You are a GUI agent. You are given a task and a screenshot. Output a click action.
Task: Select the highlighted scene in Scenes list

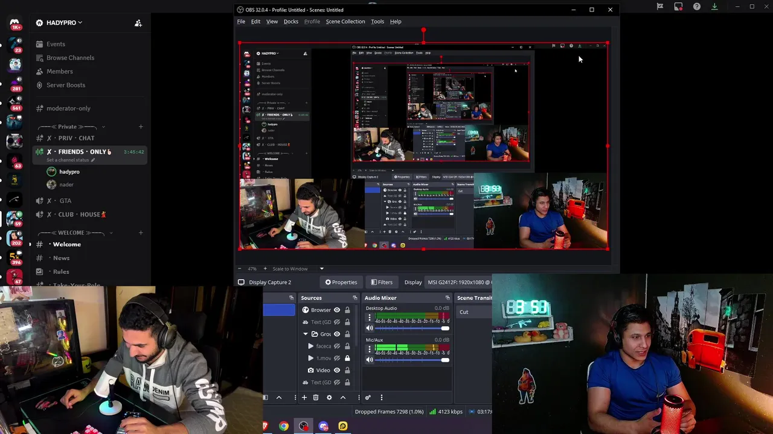tap(279, 310)
